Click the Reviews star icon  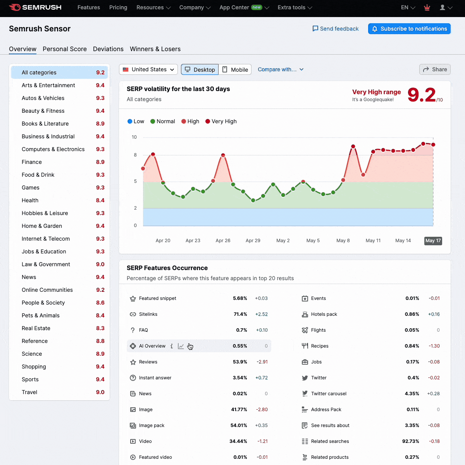coord(133,362)
